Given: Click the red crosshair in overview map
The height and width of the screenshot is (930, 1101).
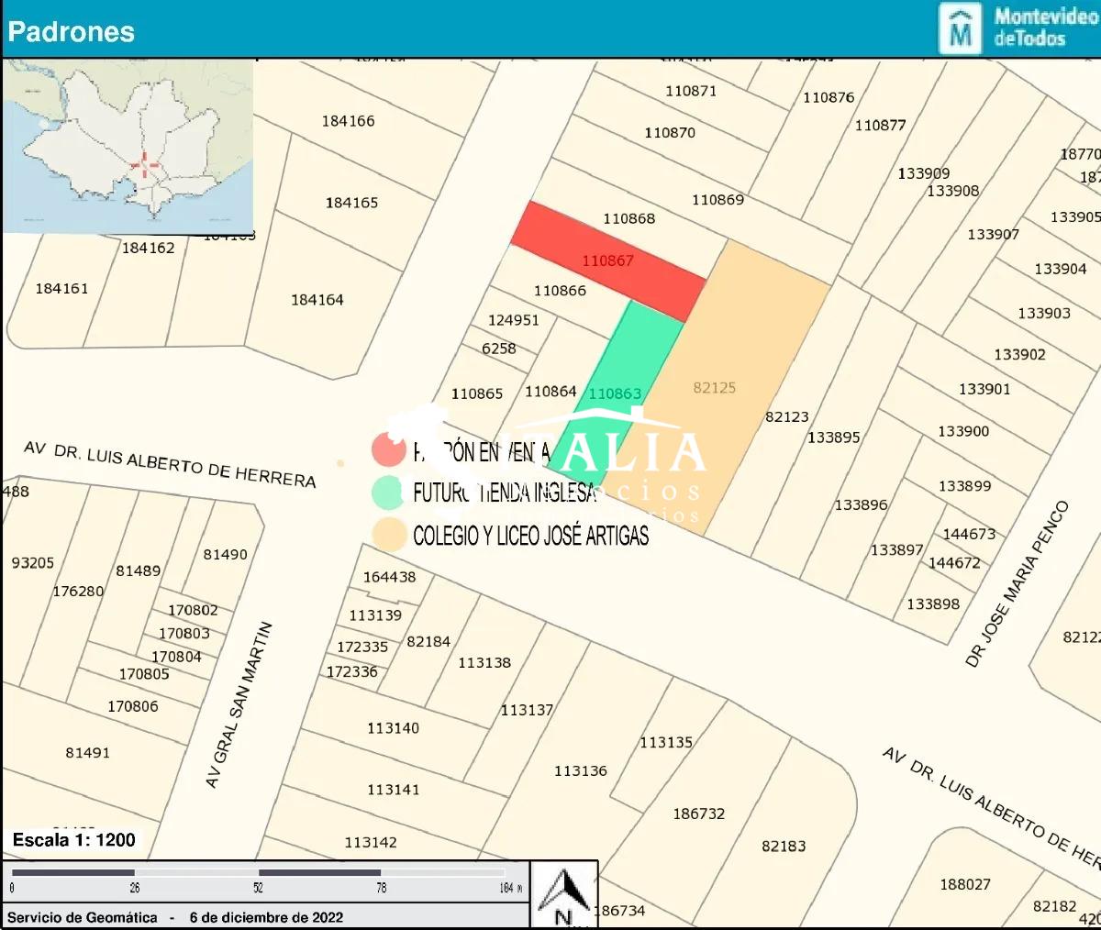Looking at the screenshot, I should [x=144, y=166].
